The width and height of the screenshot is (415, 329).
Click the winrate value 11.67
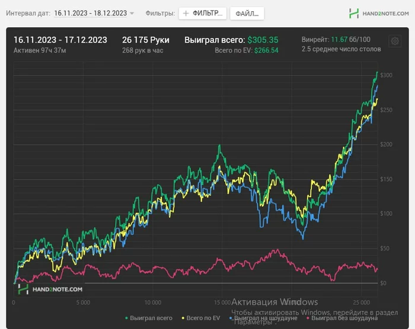point(339,40)
